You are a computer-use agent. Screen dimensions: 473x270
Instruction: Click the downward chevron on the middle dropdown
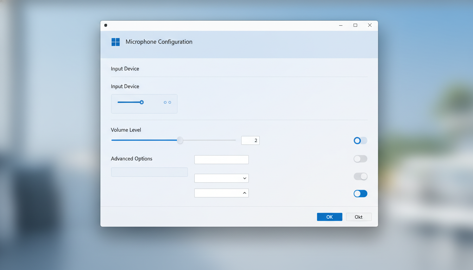point(244,178)
